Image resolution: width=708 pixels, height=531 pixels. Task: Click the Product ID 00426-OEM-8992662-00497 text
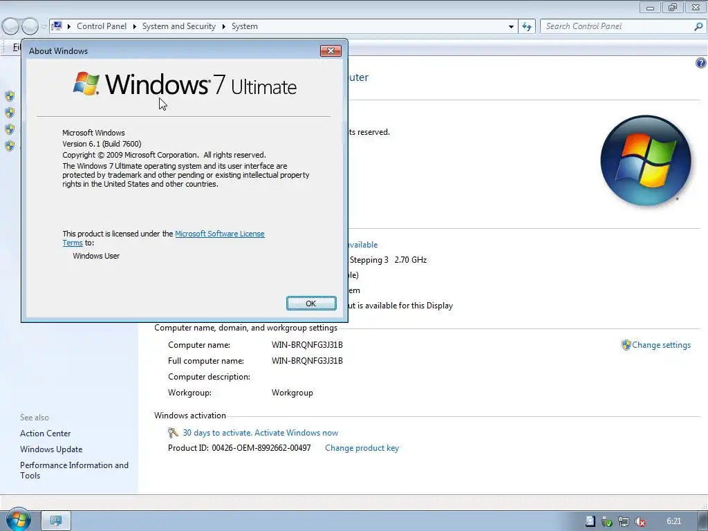(239, 448)
